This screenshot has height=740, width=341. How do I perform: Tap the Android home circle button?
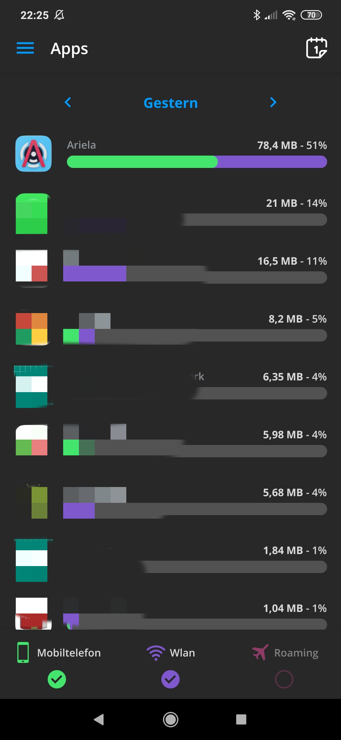tap(170, 719)
